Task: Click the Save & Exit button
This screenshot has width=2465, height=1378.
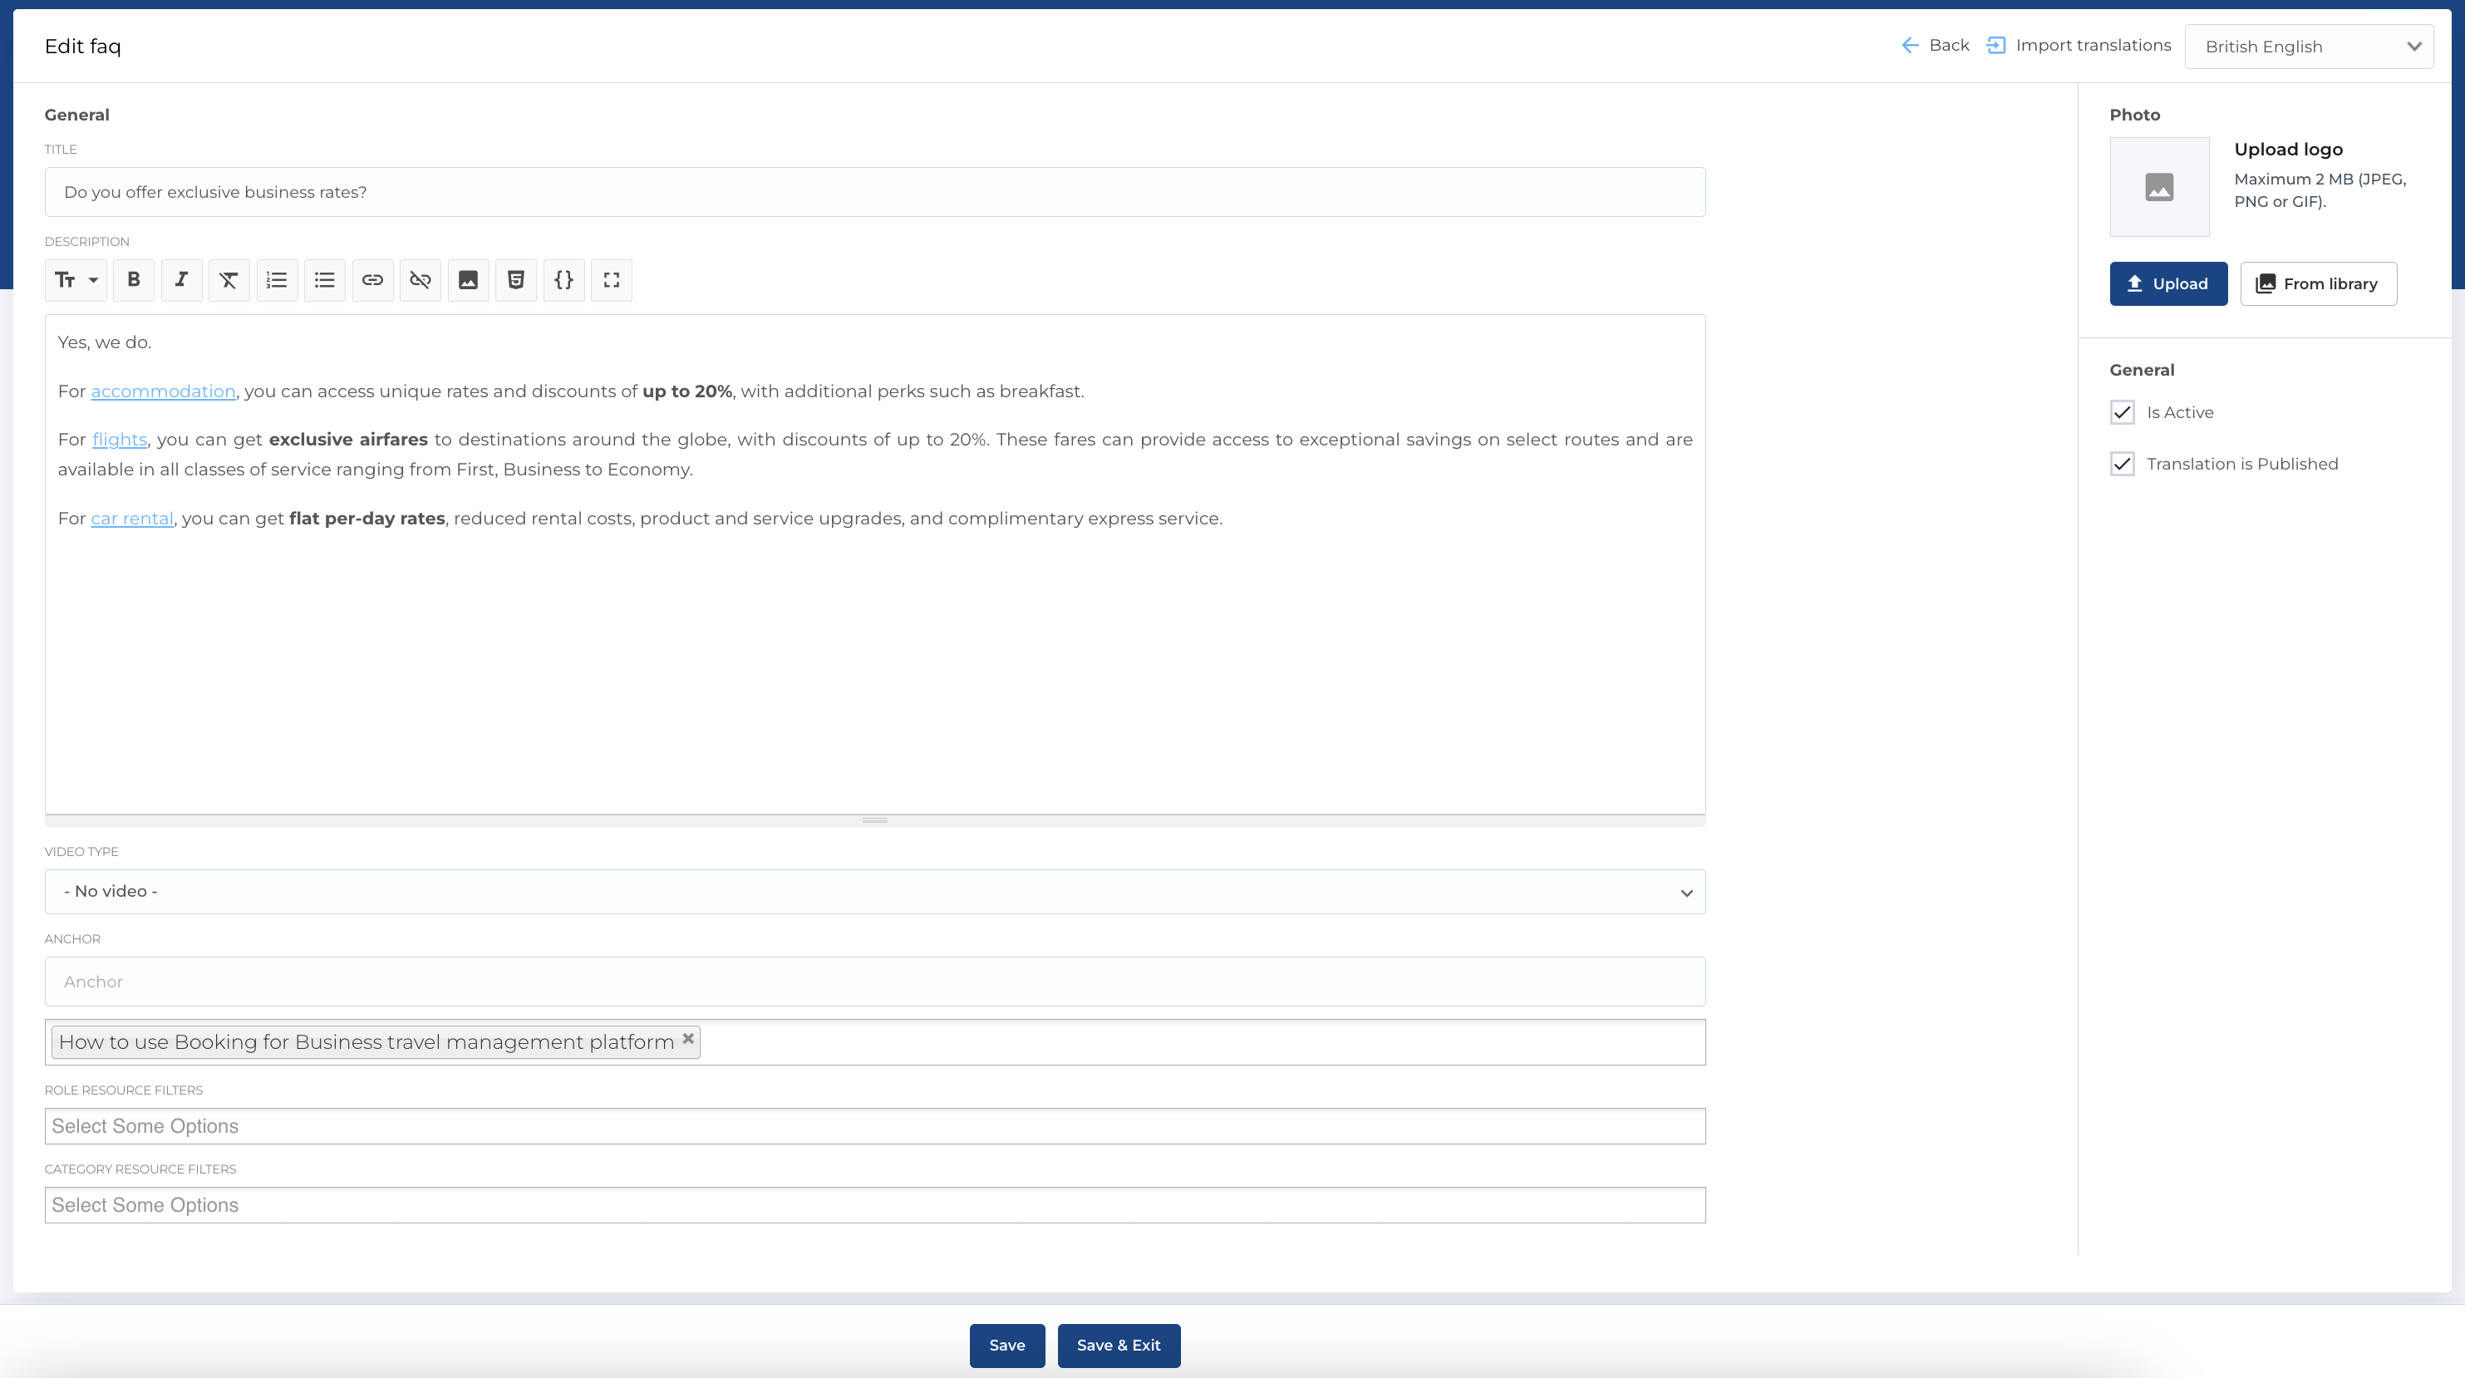Action: coord(1119,1345)
